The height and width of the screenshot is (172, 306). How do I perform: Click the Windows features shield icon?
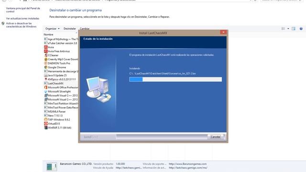(3, 23)
